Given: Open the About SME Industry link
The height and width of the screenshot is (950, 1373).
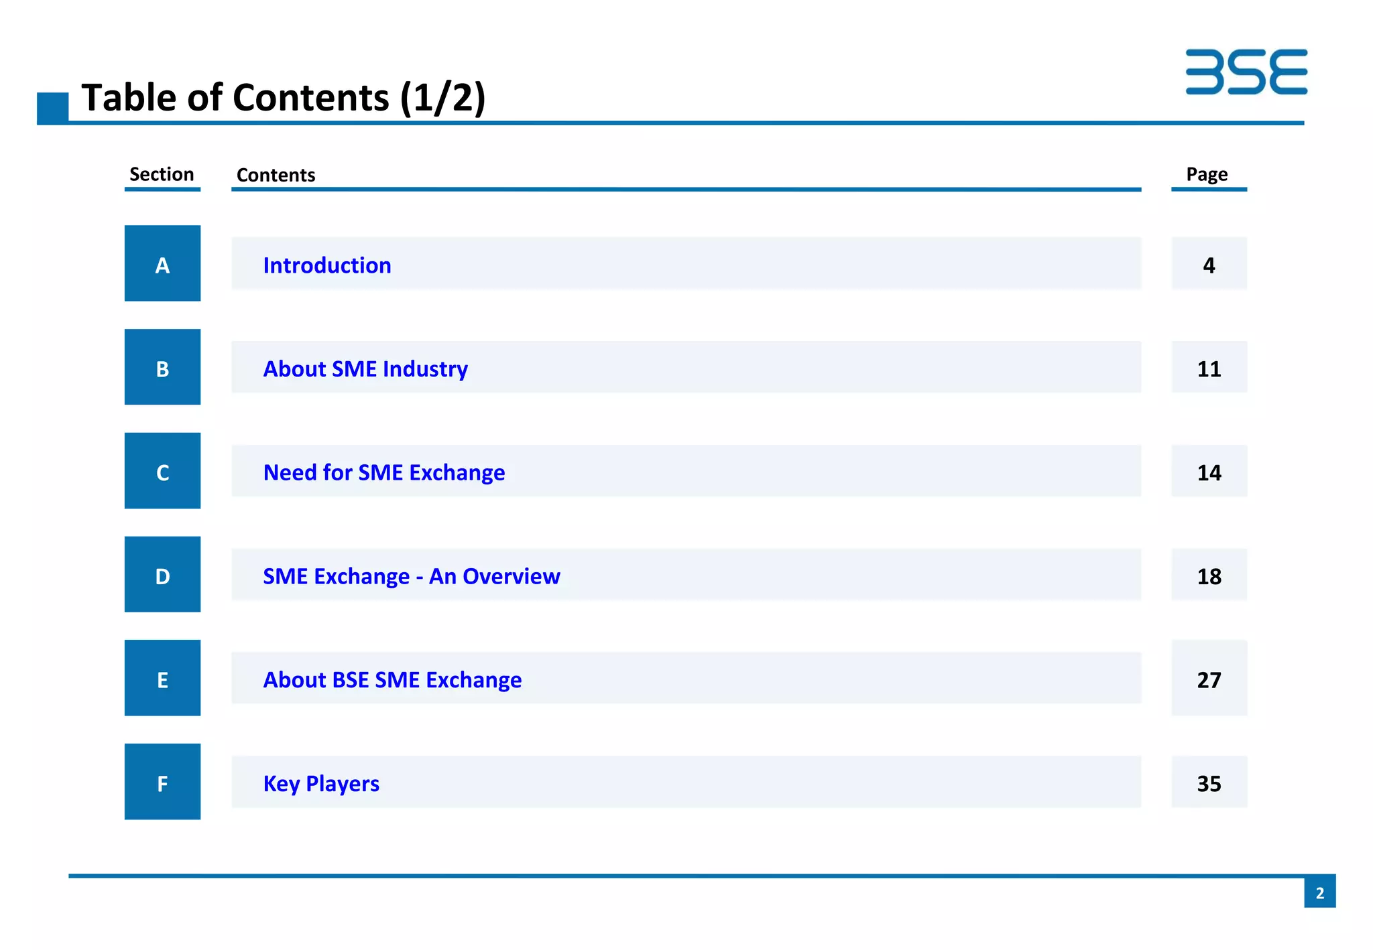Looking at the screenshot, I should (365, 369).
